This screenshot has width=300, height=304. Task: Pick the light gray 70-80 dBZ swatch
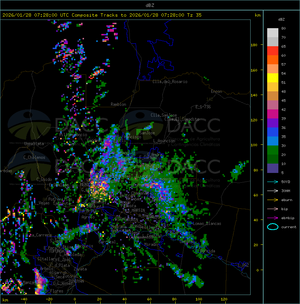273,32
